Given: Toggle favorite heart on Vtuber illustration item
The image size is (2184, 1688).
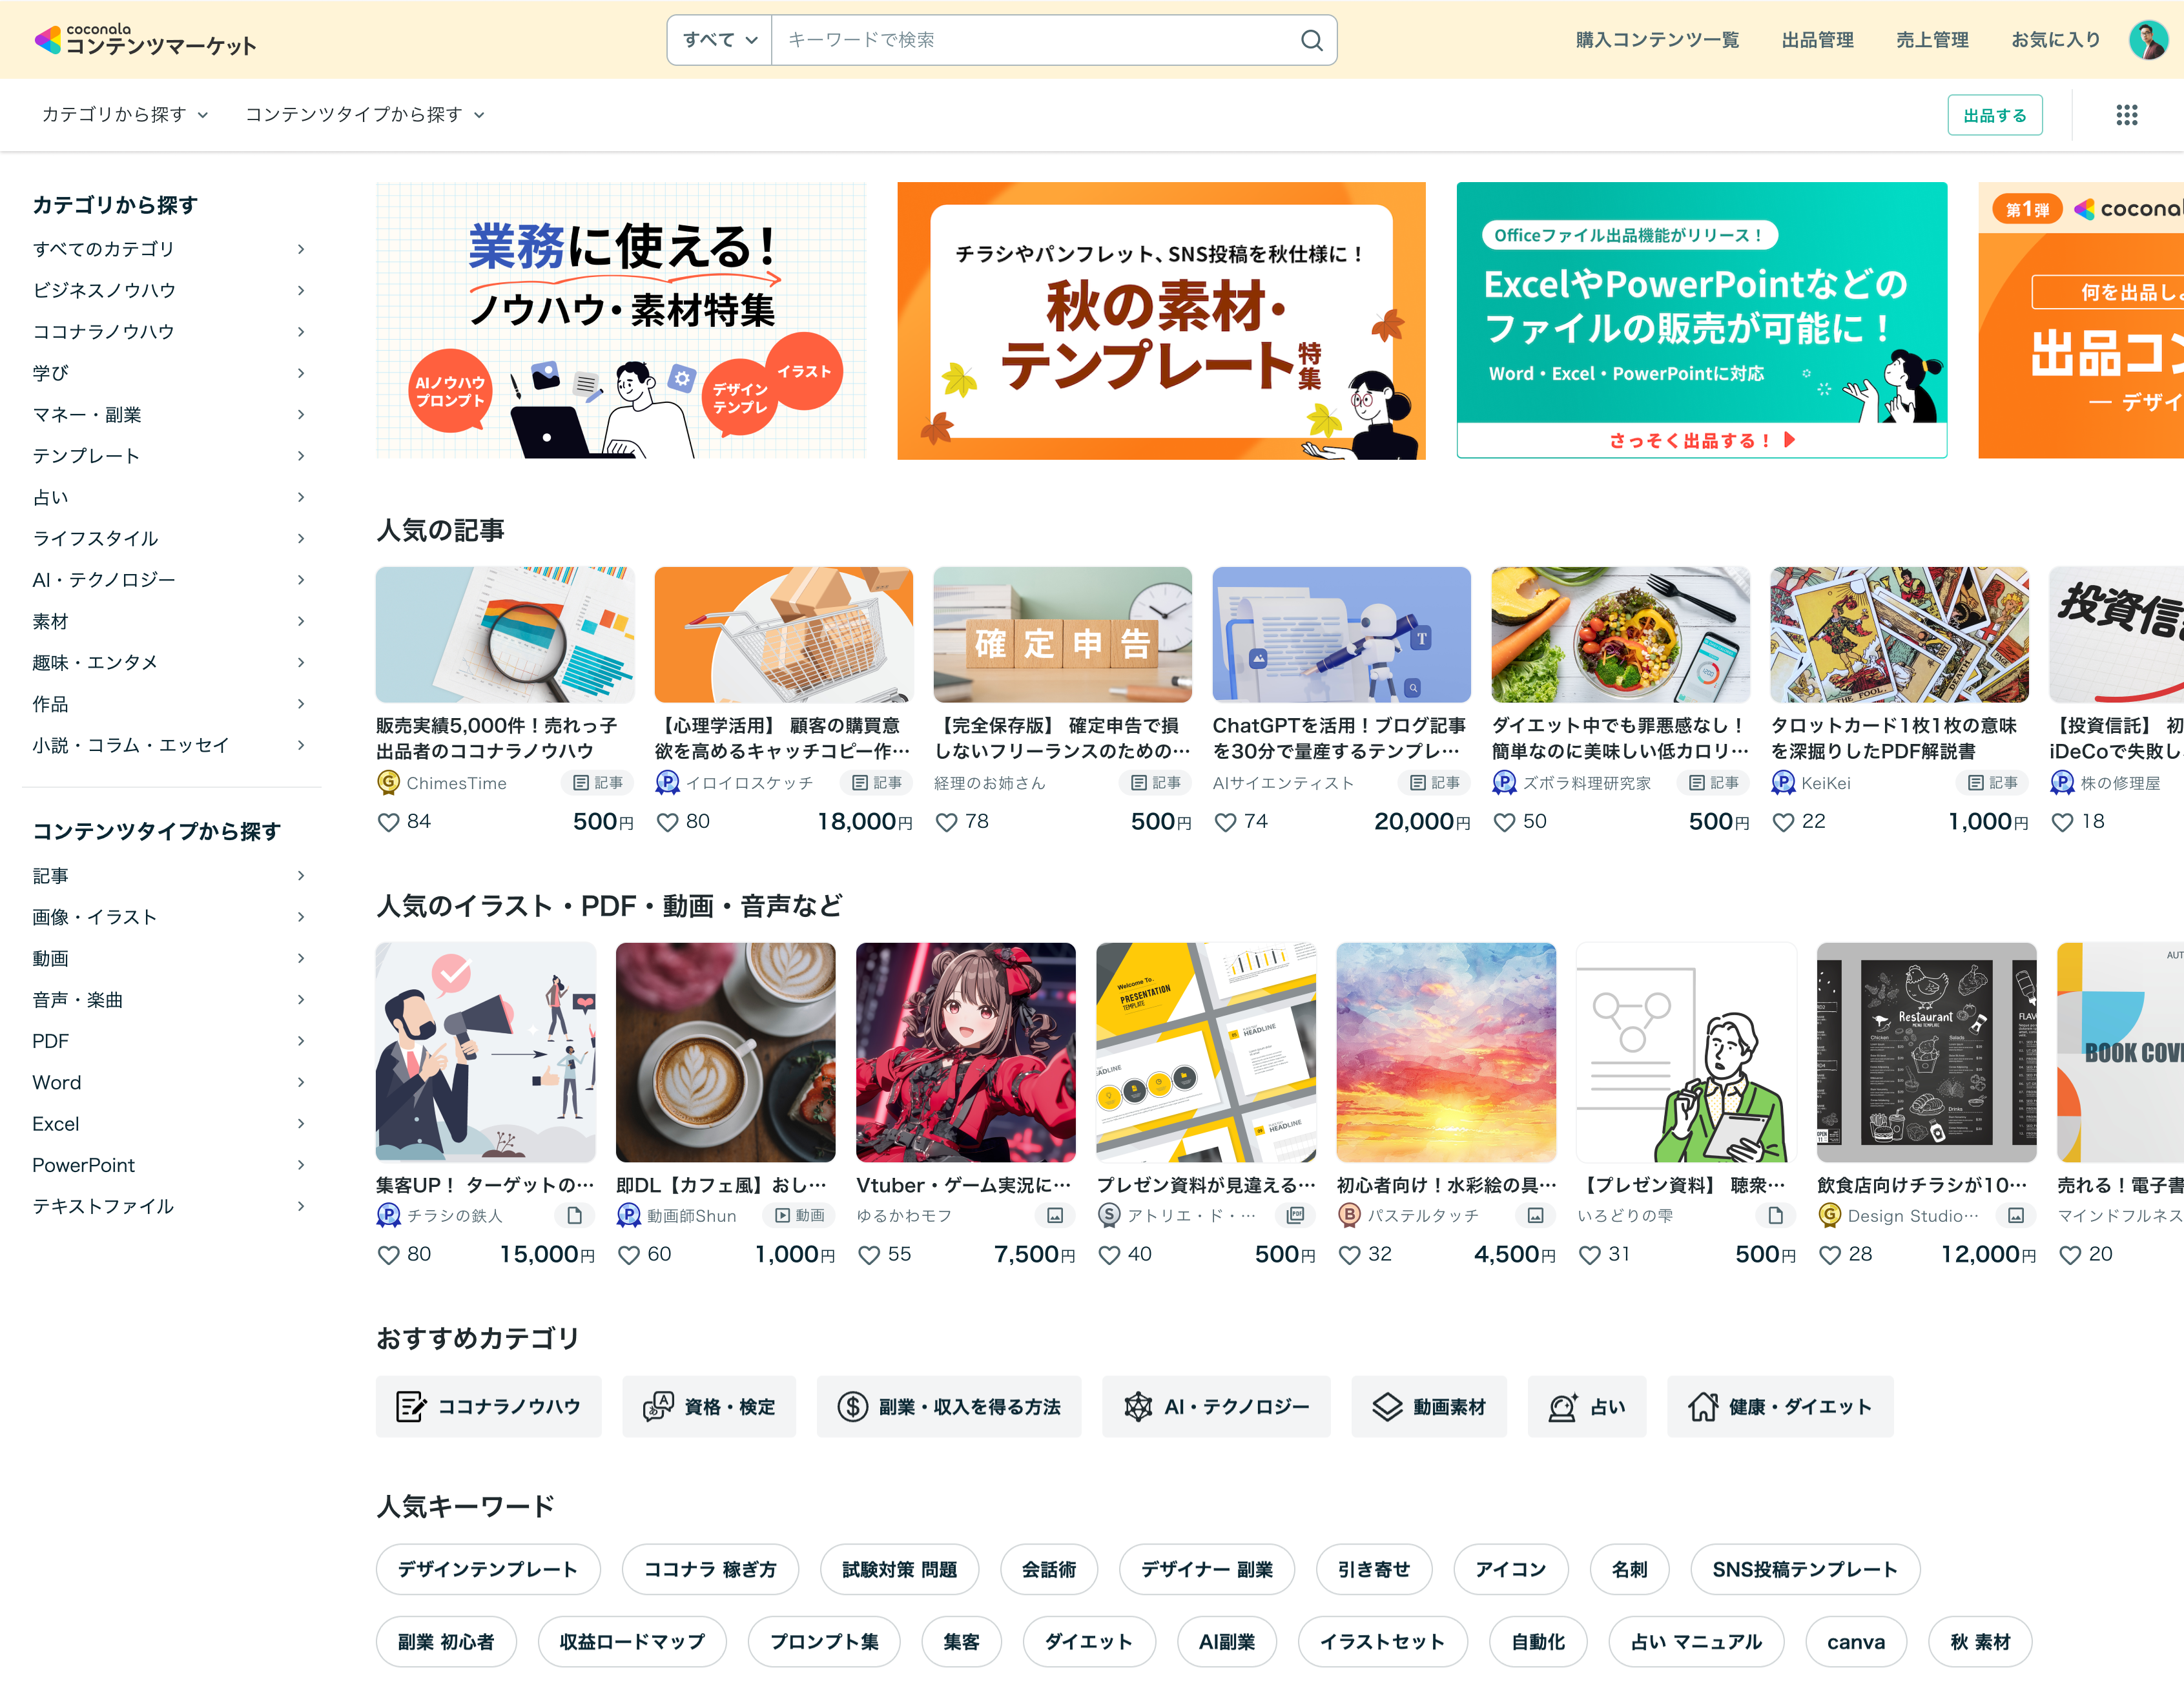Looking at the screenshot, I should tap(869, 1255).
